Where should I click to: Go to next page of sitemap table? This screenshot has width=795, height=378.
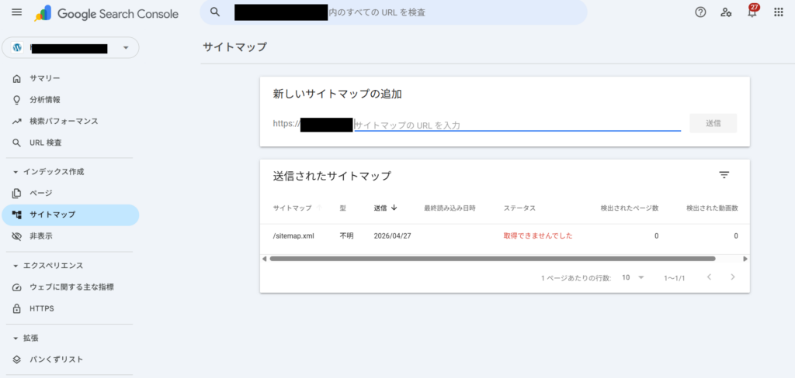pyautogui.click(x=732, y=277)
